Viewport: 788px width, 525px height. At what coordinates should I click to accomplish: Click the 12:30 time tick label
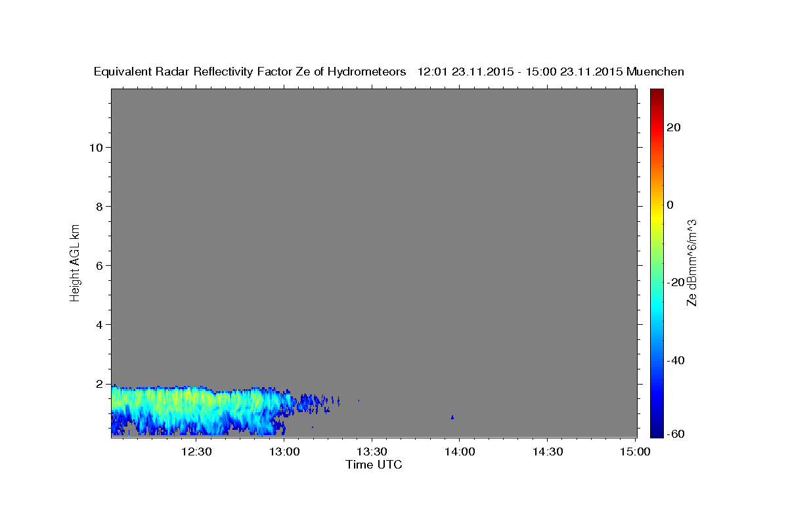point(196,451)
